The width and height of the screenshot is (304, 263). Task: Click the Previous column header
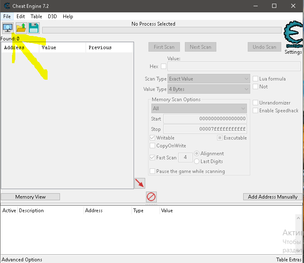click(x=109, y=47)
